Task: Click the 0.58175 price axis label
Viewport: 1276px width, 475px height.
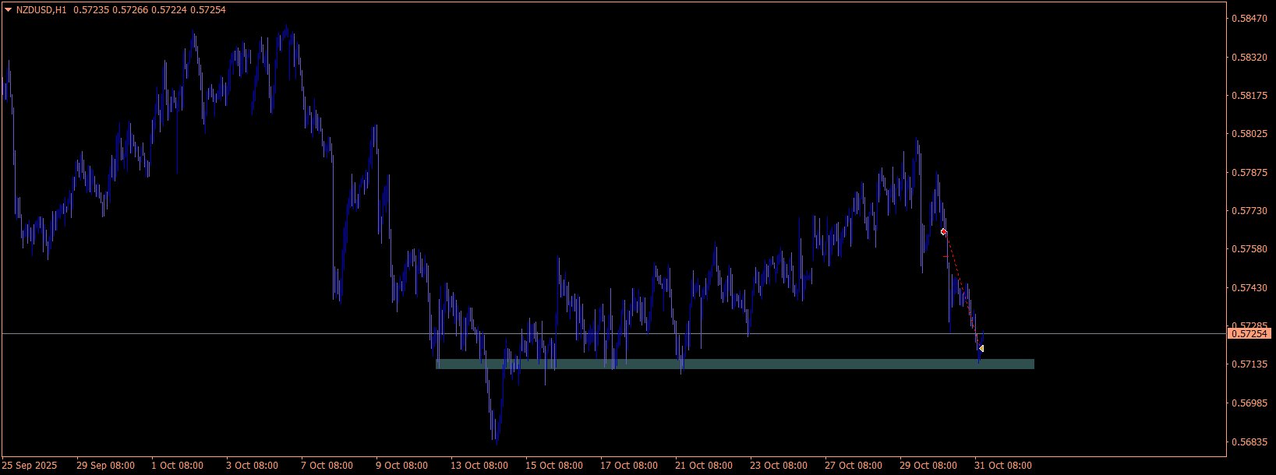Action: coord(1249,96)
